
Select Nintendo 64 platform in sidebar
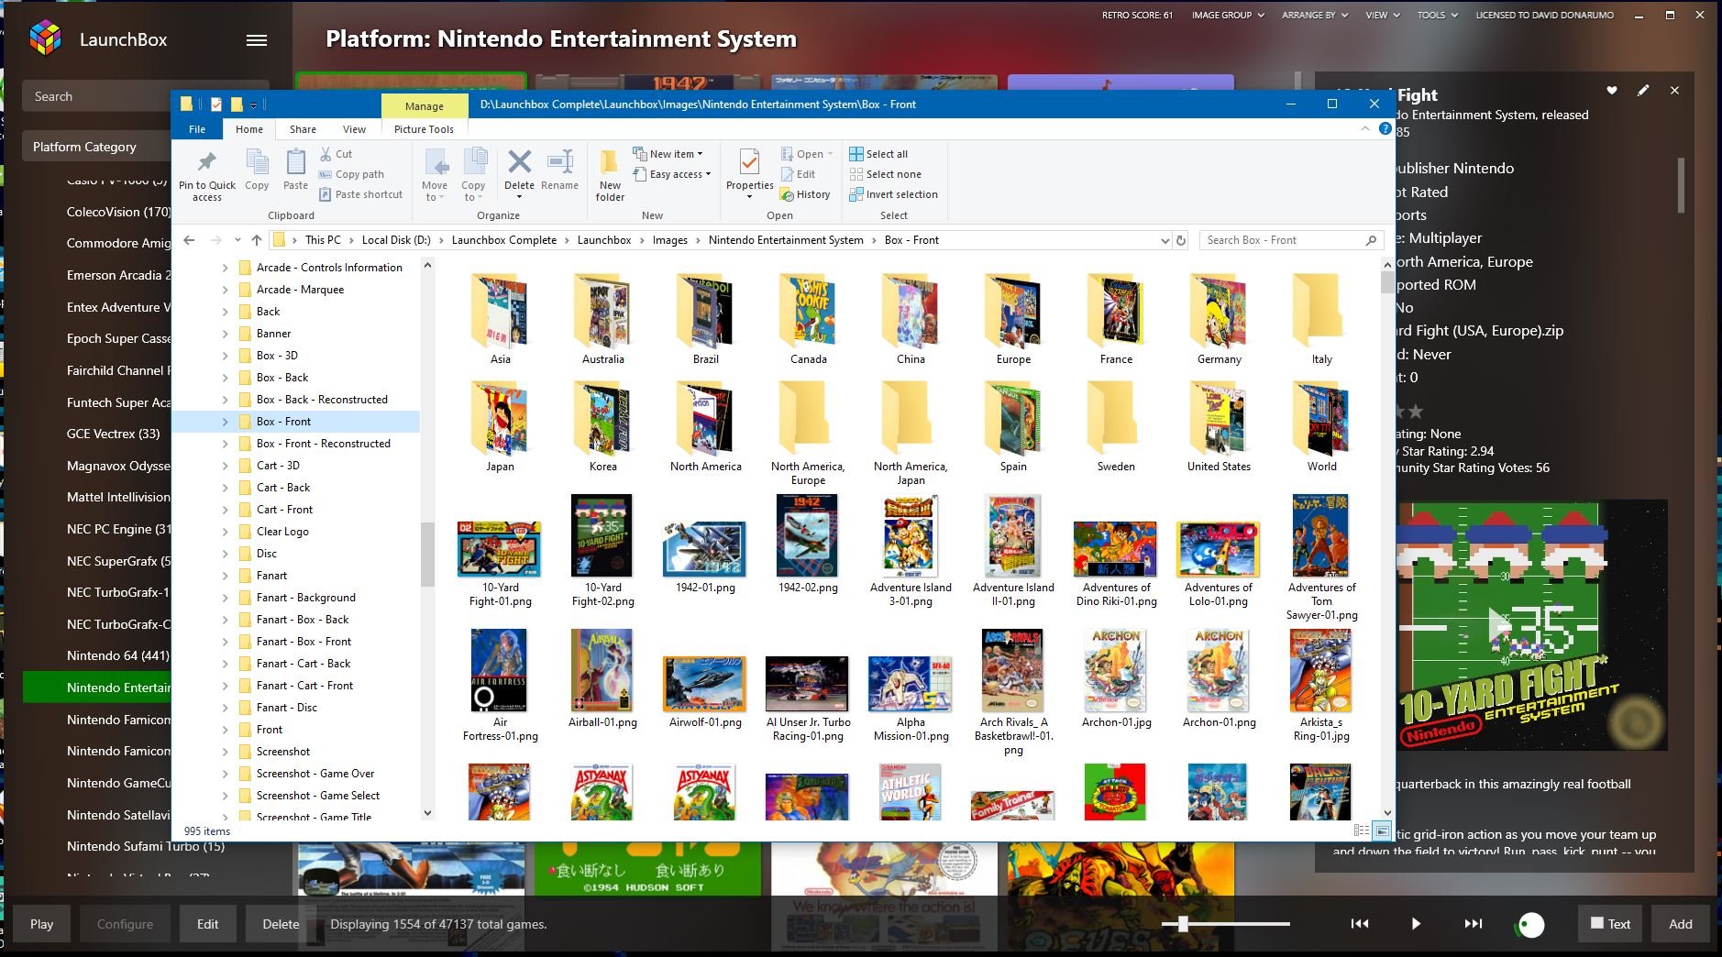coord(118,655)
